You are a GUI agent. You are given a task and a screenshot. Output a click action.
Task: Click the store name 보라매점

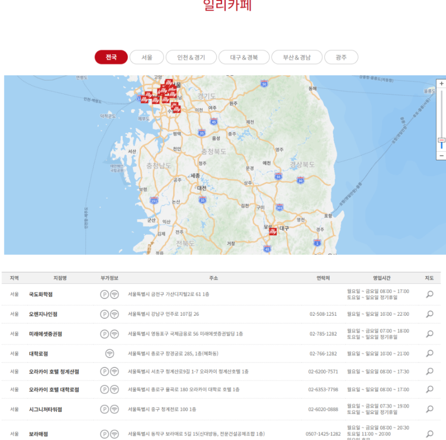(x=38, y=434)
